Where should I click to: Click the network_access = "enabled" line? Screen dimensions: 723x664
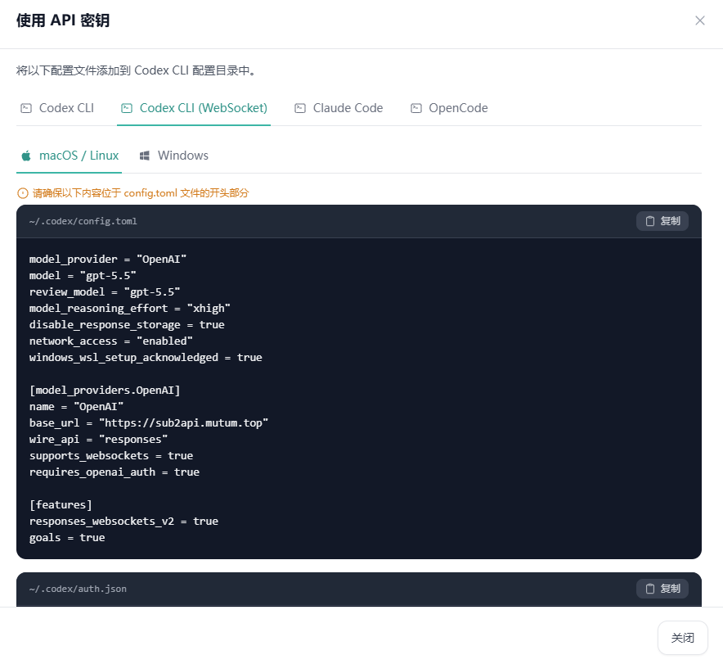[111, 341]
